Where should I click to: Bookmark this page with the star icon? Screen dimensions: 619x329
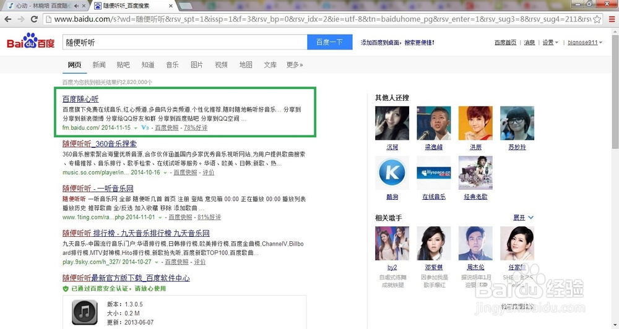coord(597,19)
